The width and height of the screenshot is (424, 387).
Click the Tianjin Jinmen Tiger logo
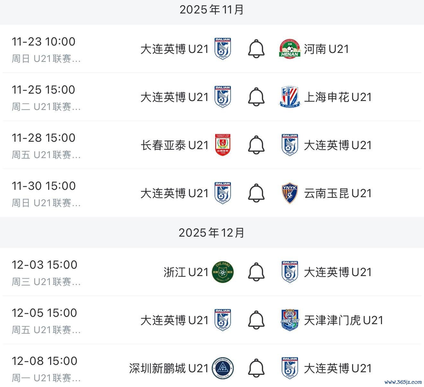(x=289, y=320)
